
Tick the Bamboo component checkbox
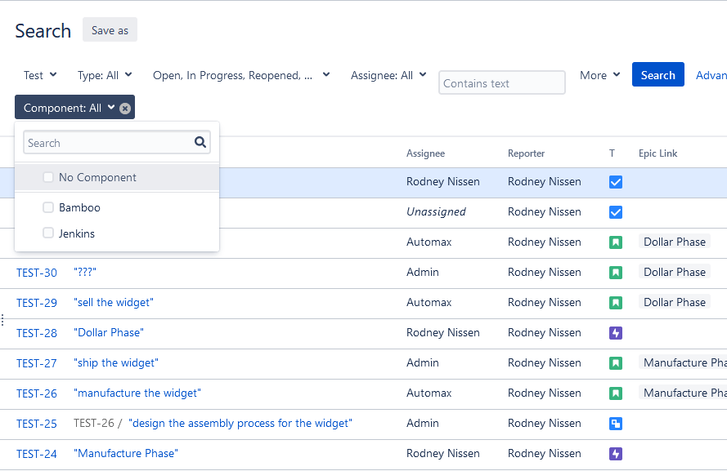(48, 208)
